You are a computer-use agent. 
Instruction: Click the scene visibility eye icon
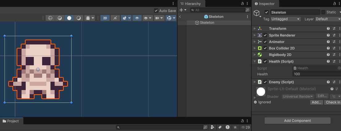137,18
